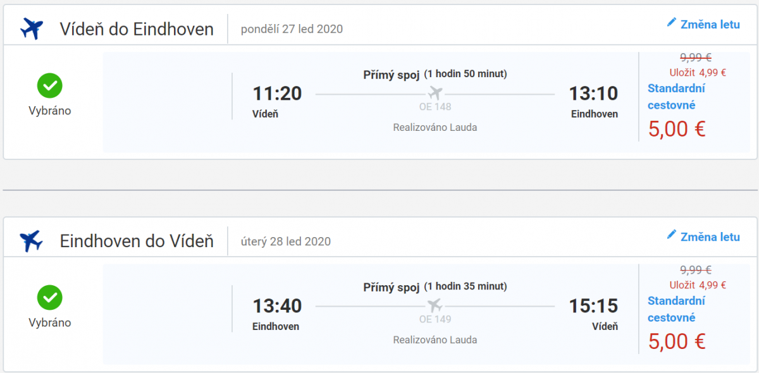Select Standardní cestovné on the return flight
Image resolution: width=759 pixels, height=373 pixels.
tap(676, 309)
